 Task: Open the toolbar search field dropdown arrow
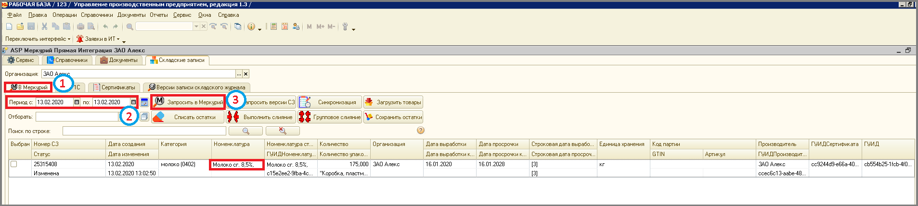tap(196, 27)
